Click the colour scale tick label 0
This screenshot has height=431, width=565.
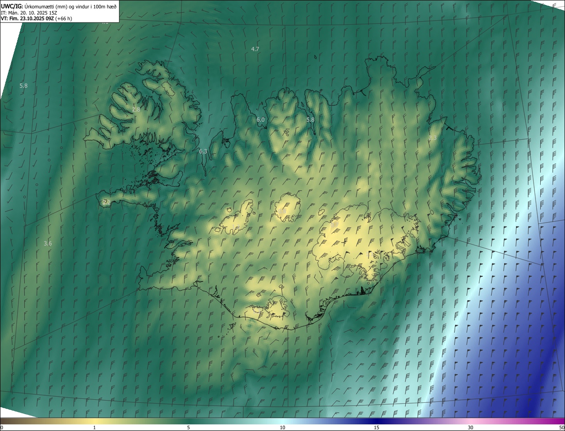coord(2,427)
